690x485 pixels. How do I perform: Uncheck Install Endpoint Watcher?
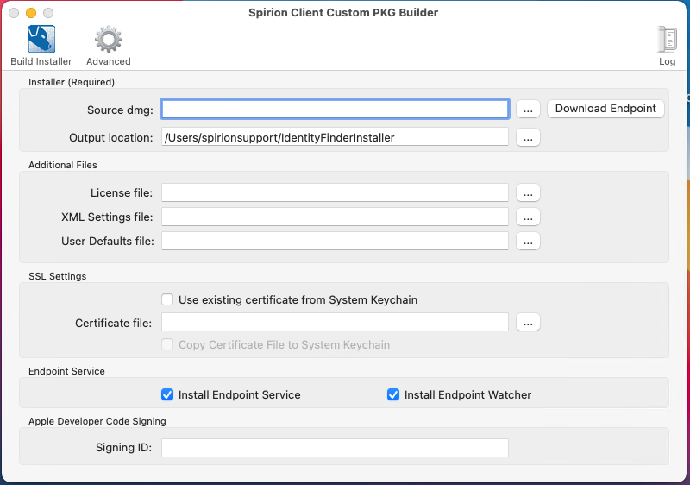click(393, 394)
